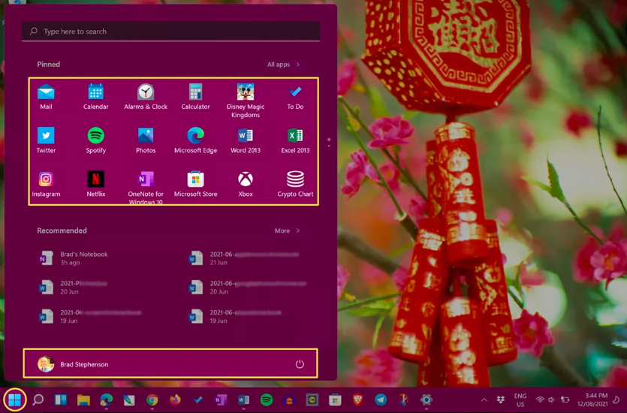The image size is (627, 413).
Task: Open the pinned Twitter app
Action: (46, 140)
